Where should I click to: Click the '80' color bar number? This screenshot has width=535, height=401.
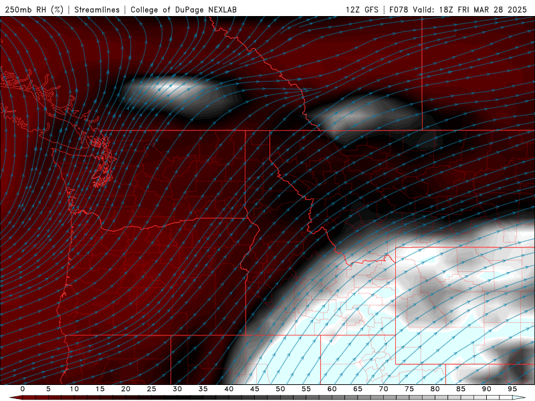435,389
